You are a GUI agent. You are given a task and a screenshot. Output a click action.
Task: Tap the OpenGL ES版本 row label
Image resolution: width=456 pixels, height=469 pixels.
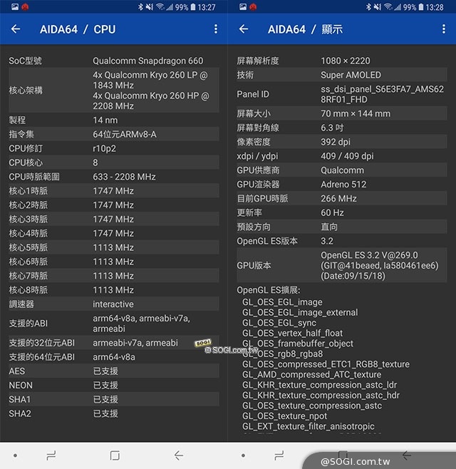coord(267,241)
